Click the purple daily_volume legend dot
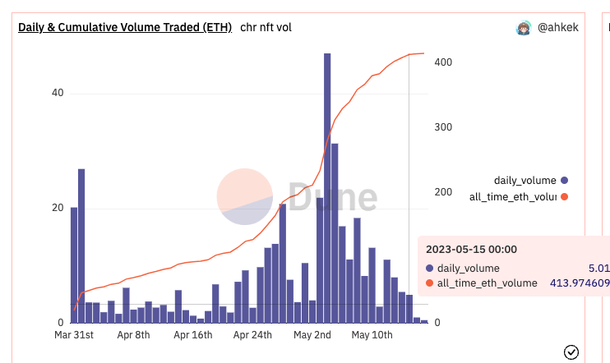This screenshot has height=363, width=610. coord(564,181)
